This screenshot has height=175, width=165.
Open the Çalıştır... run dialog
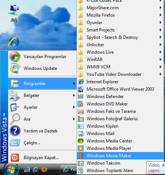tap(42, 143)
